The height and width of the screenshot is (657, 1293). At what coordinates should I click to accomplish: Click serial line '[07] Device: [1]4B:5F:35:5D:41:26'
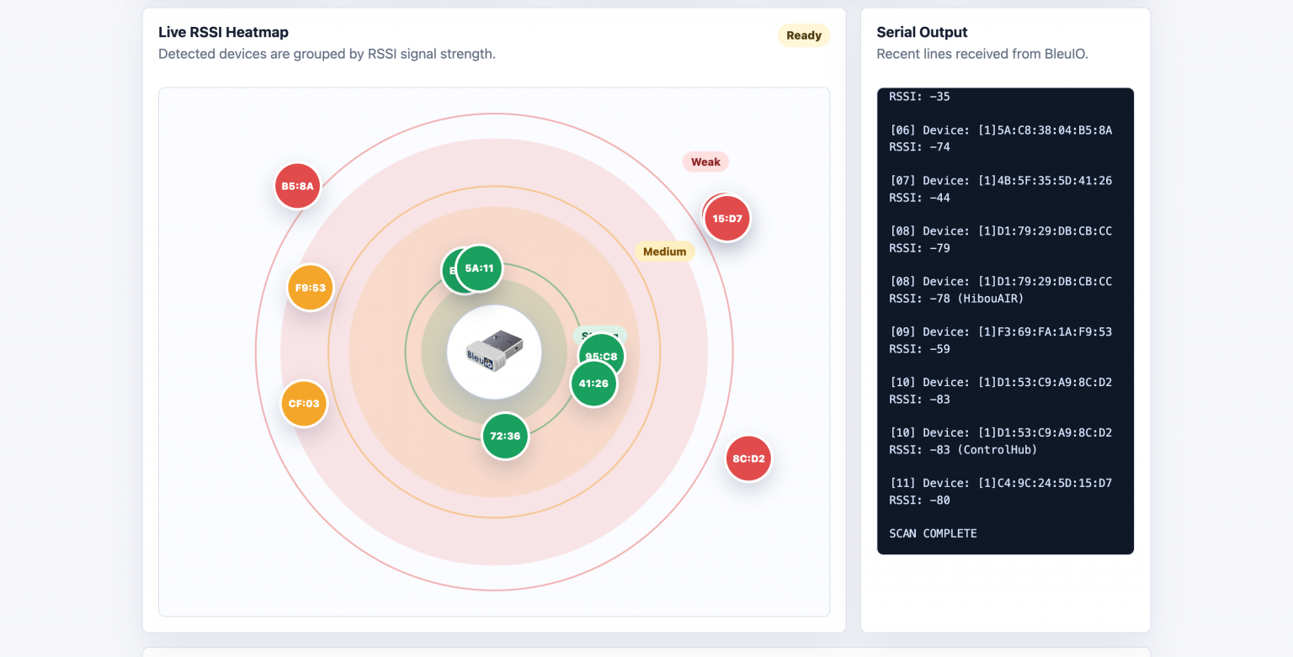coord(1001,181)
